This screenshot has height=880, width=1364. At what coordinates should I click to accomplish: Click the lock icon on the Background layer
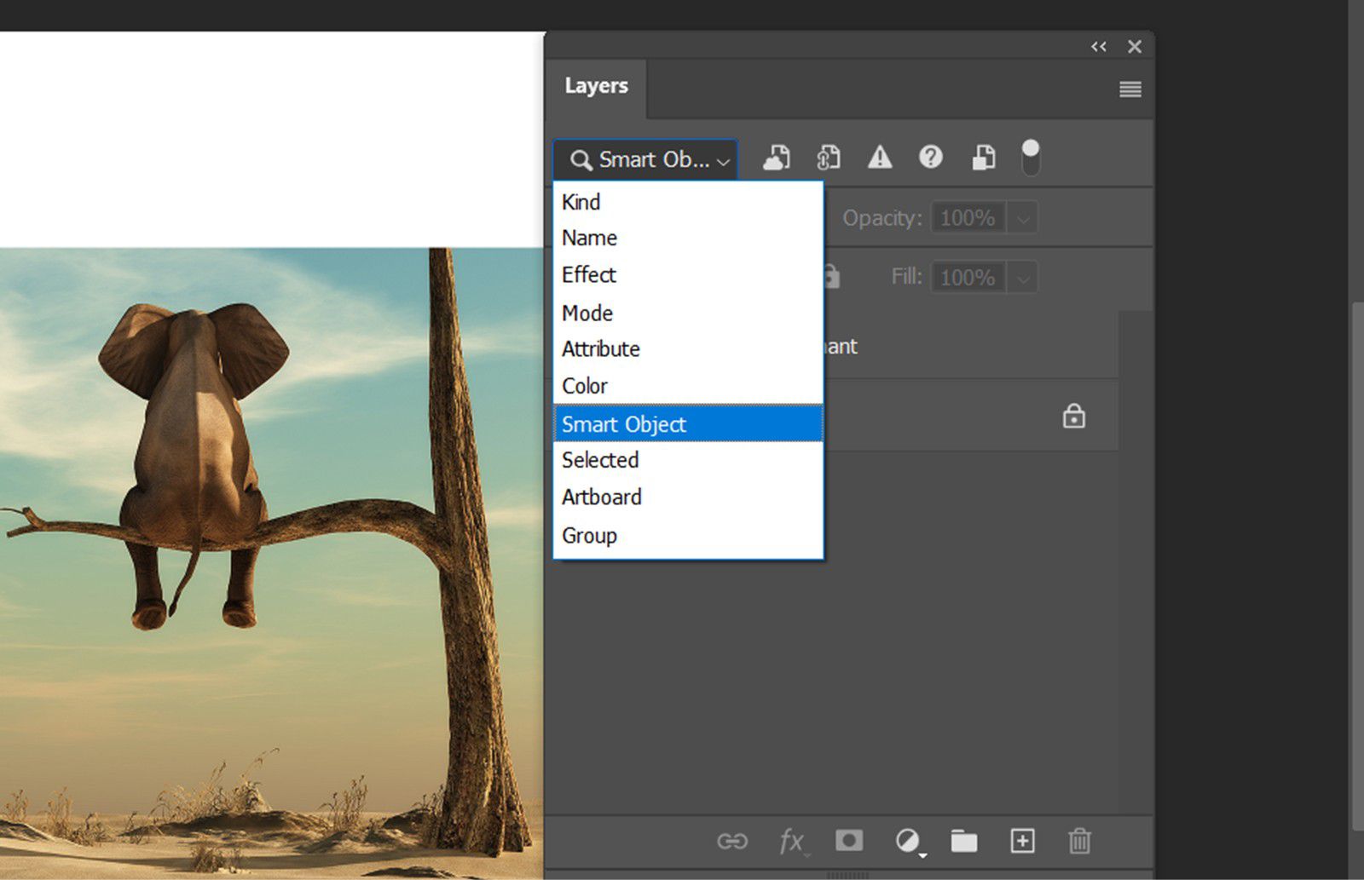pyautogui.click(x=1074, y=416)
